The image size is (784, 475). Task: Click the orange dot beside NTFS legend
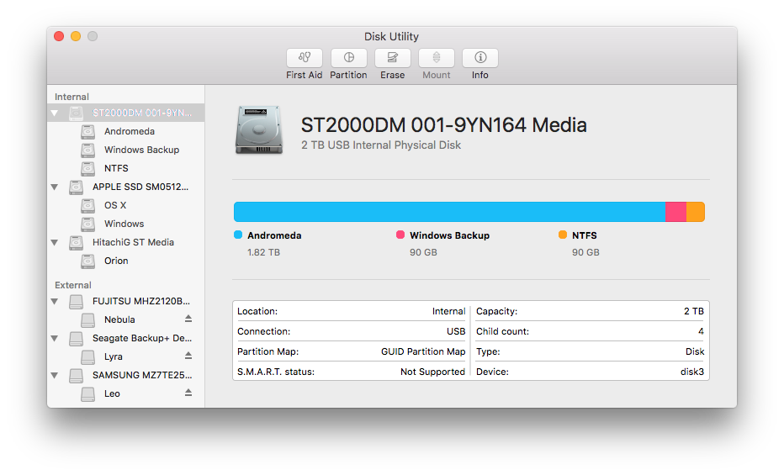[x=563, y=235]
